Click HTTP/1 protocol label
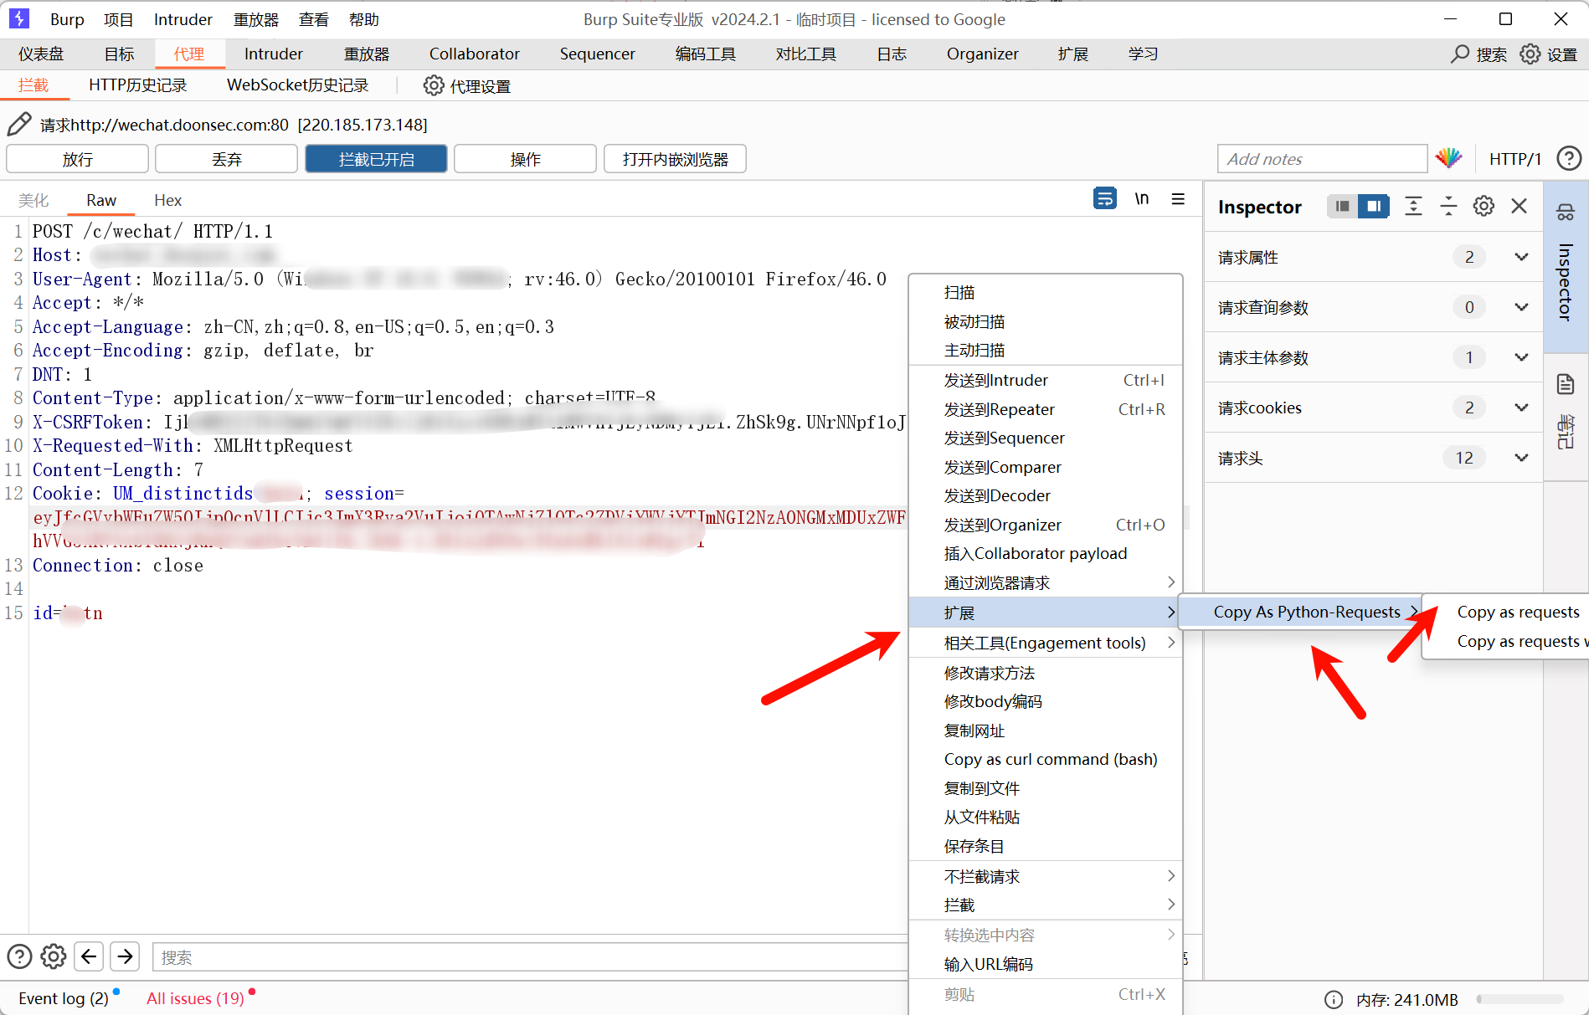Screen dimensions: 1589x1015 (1514, 159)
